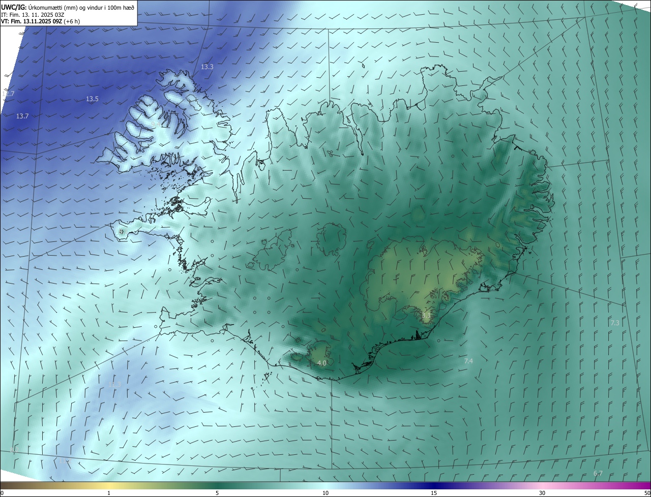The width and height of the screenshot is (651, 497).
Task: Click the map title 'UWC/IG: Úrkomumætti (mm) og vindur'
Action: tap(68, 7)
